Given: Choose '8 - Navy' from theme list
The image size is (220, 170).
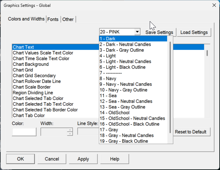Looking at the screenshot, I should 109,79.
